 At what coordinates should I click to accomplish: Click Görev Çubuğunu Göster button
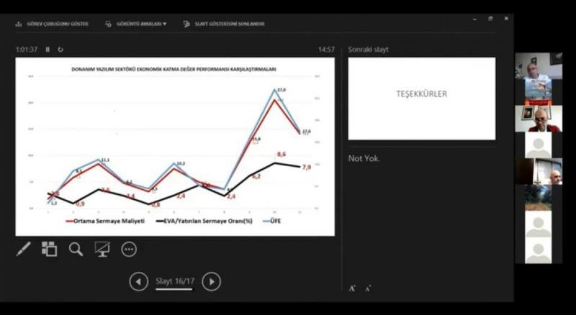[x=52, y=24]
